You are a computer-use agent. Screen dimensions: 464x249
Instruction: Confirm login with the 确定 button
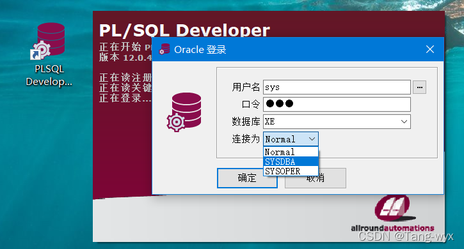[247, 178]
